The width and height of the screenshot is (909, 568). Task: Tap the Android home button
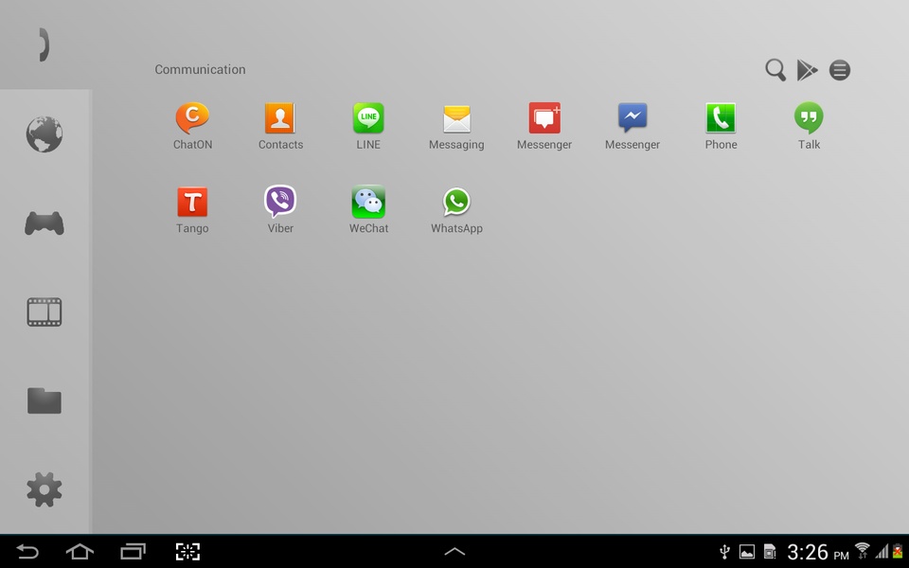[x=80, y=552]
